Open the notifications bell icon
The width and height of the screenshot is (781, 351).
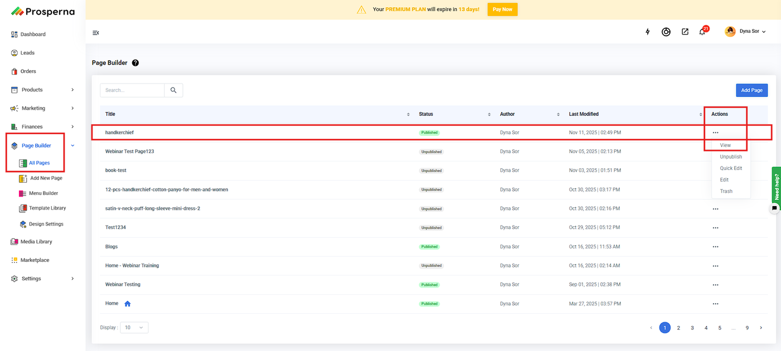(x=702, y=32)
